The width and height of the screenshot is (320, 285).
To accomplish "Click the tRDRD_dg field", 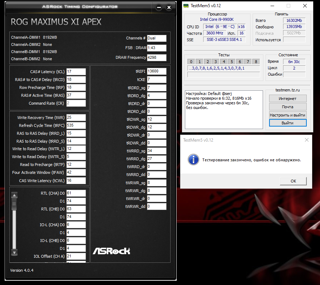I will [157, 96].
